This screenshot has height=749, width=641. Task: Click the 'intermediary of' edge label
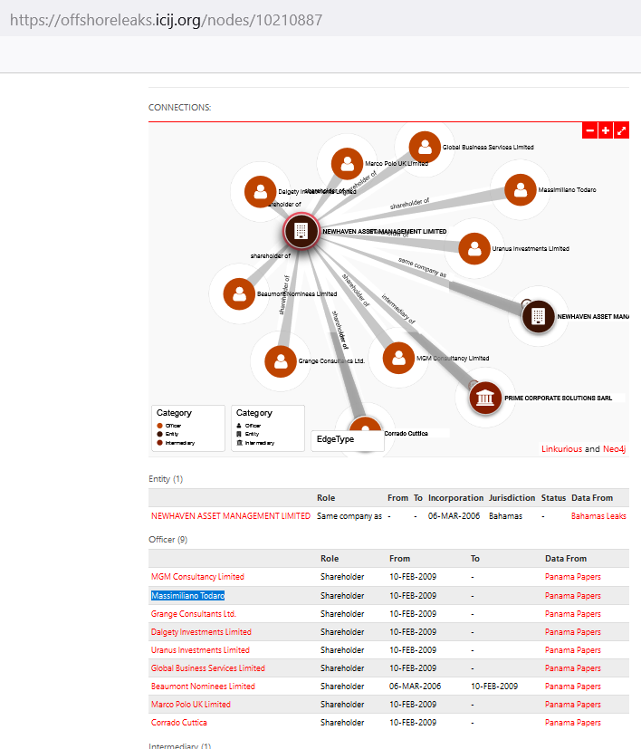point(398,309)
